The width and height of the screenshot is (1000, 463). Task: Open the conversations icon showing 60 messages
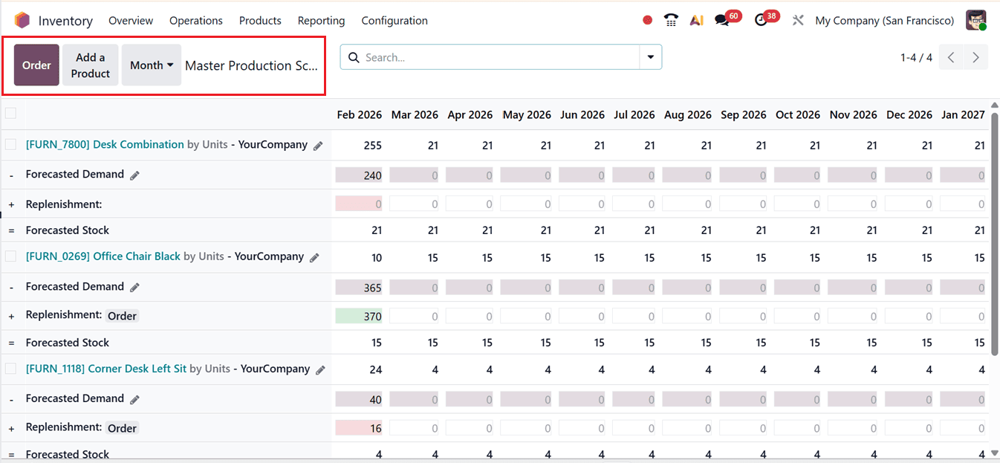(x=722, y=19)
